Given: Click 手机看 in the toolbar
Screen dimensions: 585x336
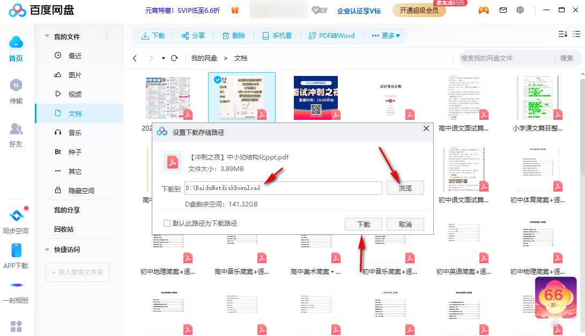Looking at the screenshot, I should pos(277,36).
